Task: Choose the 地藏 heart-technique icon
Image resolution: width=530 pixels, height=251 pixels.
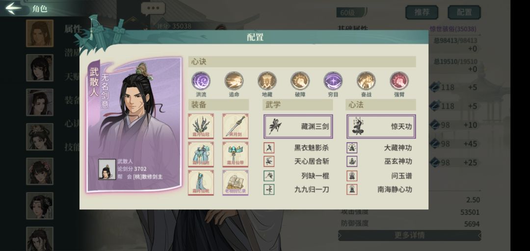Action: tap(267, 81)
